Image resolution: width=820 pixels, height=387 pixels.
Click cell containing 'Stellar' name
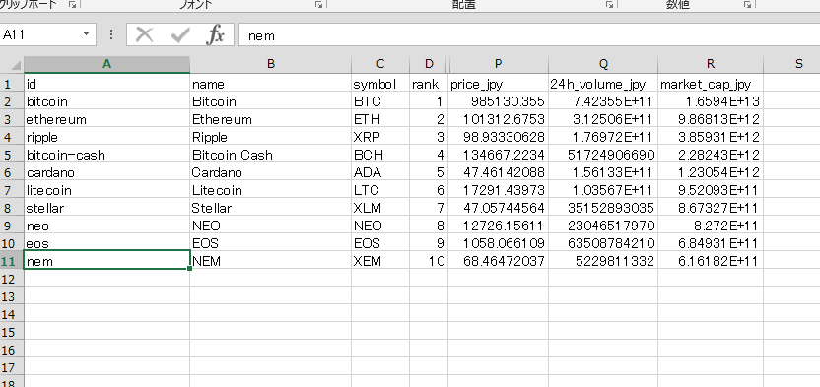[x=270, y=208]
